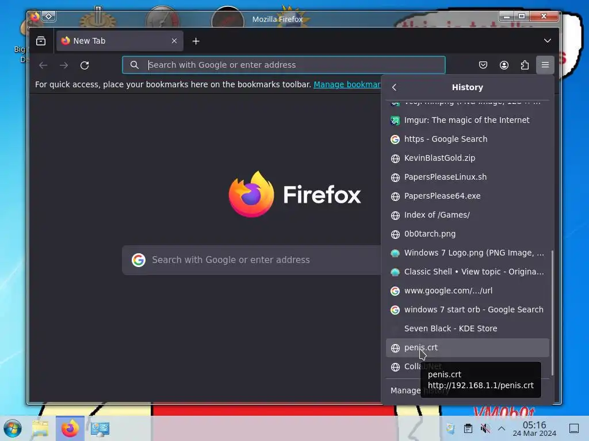This screenshot has width=589, height=441.
Task: Reload the current page
Action: [x=85, y=65]
